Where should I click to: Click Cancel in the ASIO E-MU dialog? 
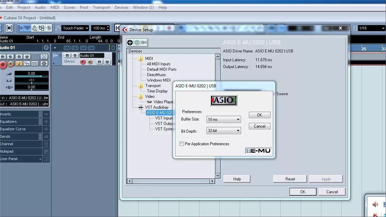click(259, 126)
